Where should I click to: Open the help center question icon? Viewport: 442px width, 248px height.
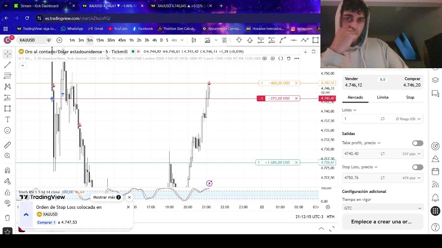[x=435, y=227]
